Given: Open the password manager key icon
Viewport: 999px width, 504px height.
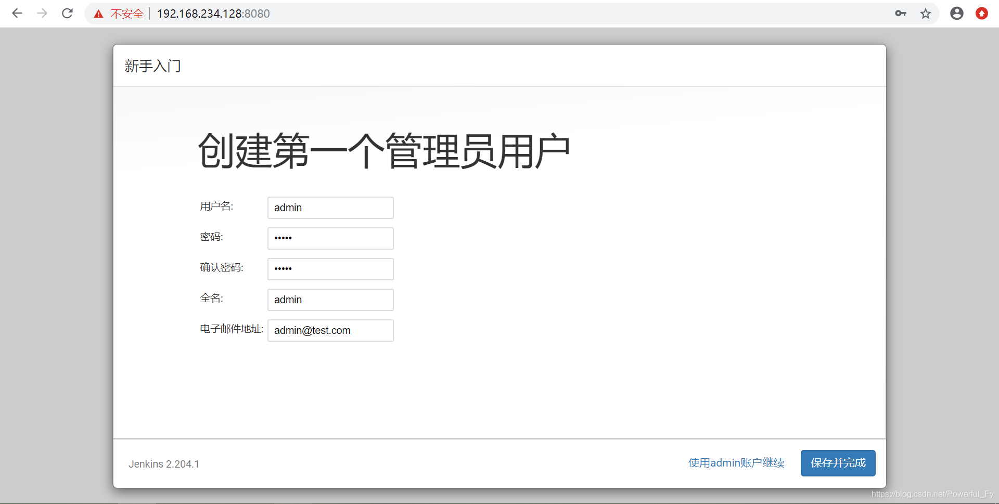Looking at the screenshot, I should 901,14.
